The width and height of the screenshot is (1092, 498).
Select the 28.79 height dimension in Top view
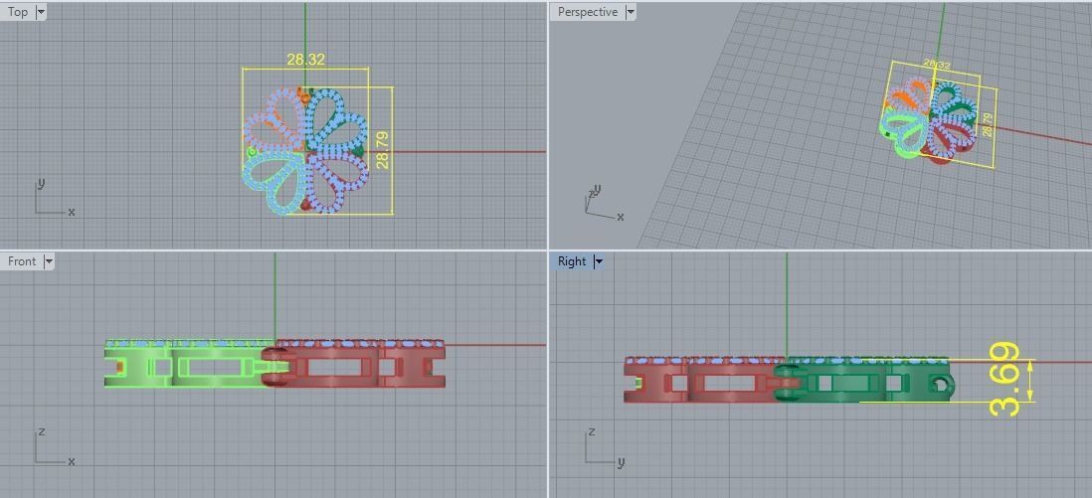coord(382,150)
